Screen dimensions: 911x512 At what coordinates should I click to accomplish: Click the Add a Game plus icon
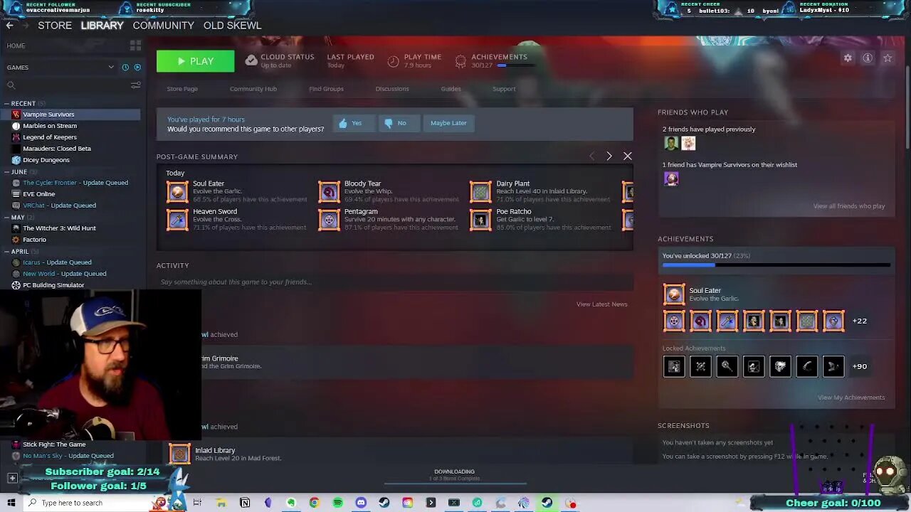(x=12, y=478)
